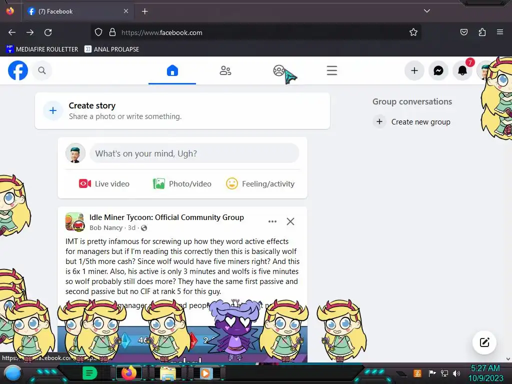
Task: Open the post's three-dot options menu
Action: 272,221
